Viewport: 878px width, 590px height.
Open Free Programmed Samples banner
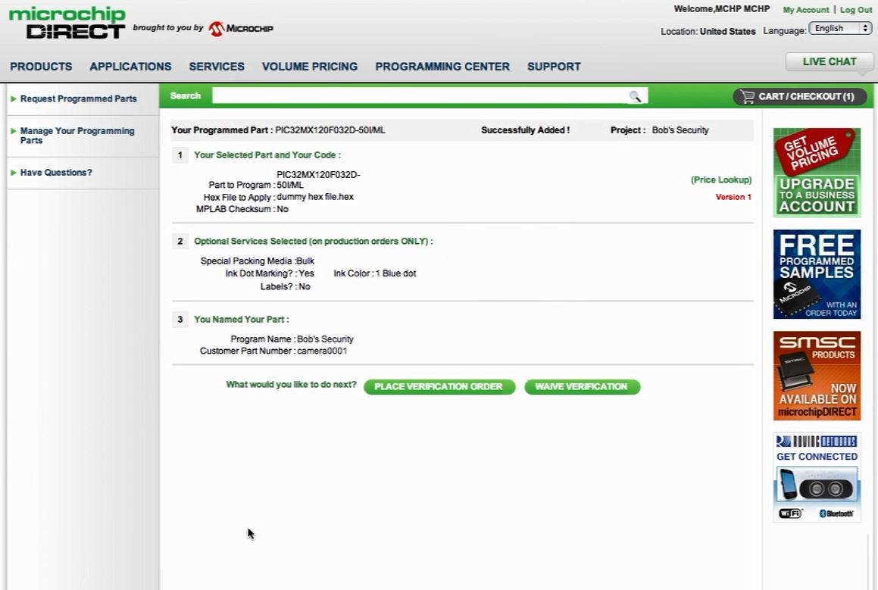click(x=817, y=274)
